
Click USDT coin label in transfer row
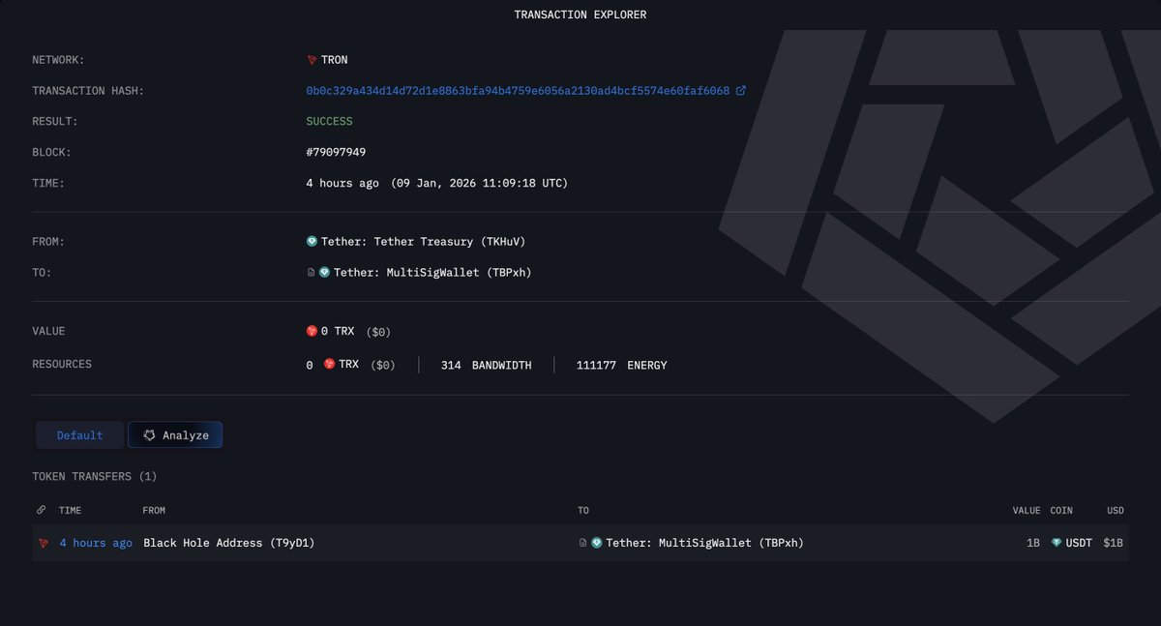tap(1079, 543)
